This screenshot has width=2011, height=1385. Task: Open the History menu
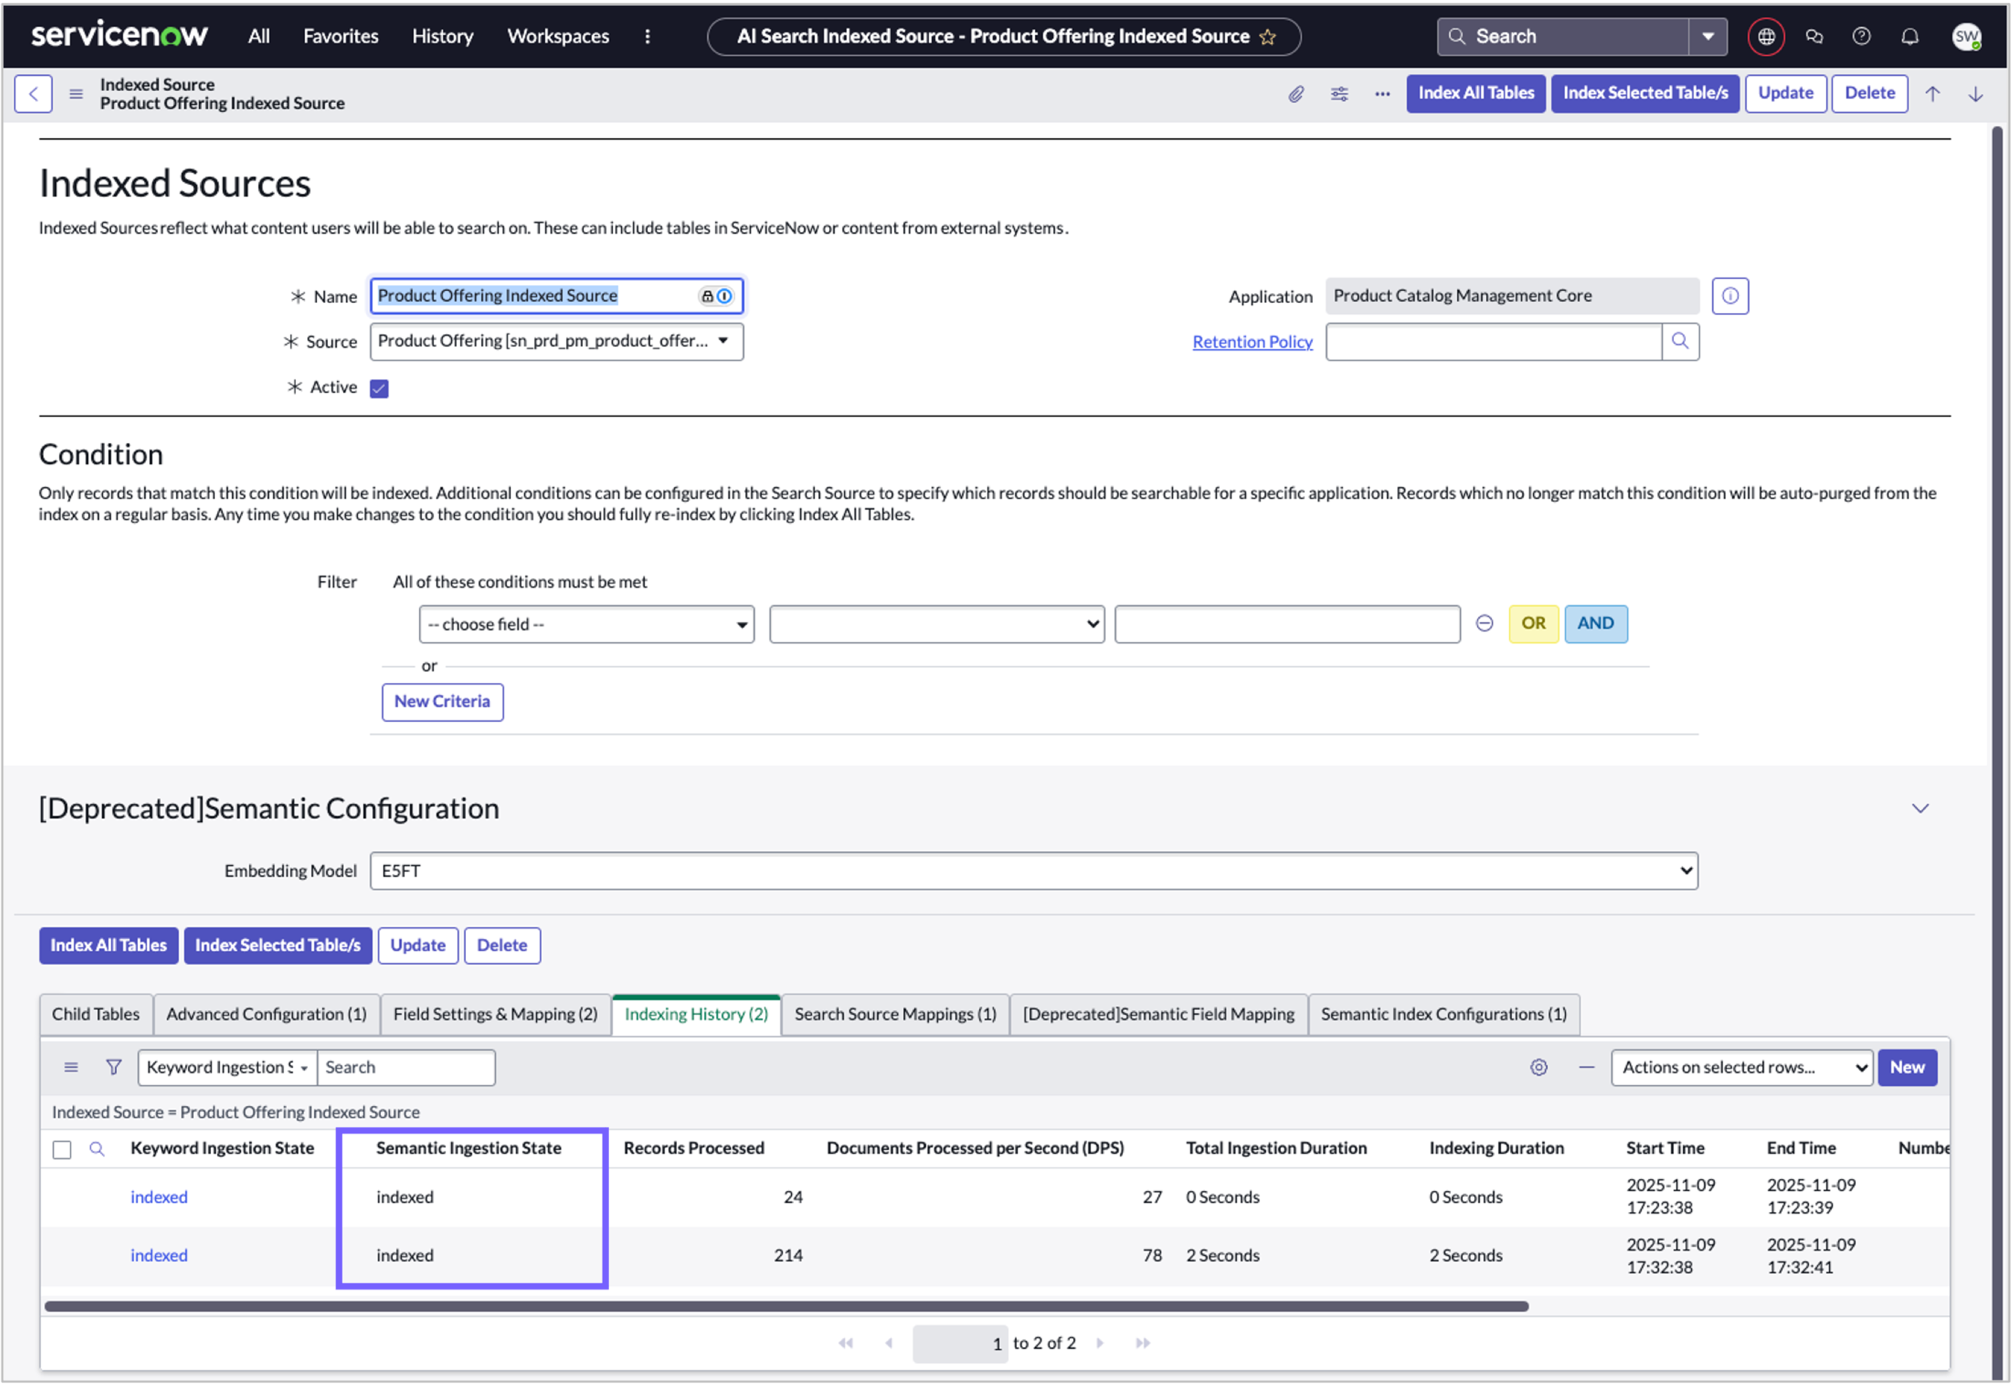[x=442, y=36]
